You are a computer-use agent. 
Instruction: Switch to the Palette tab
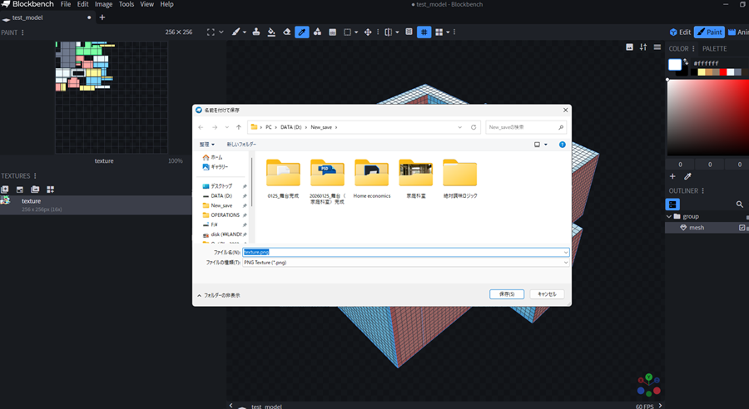pyautogui.click(x=714, y=49)
